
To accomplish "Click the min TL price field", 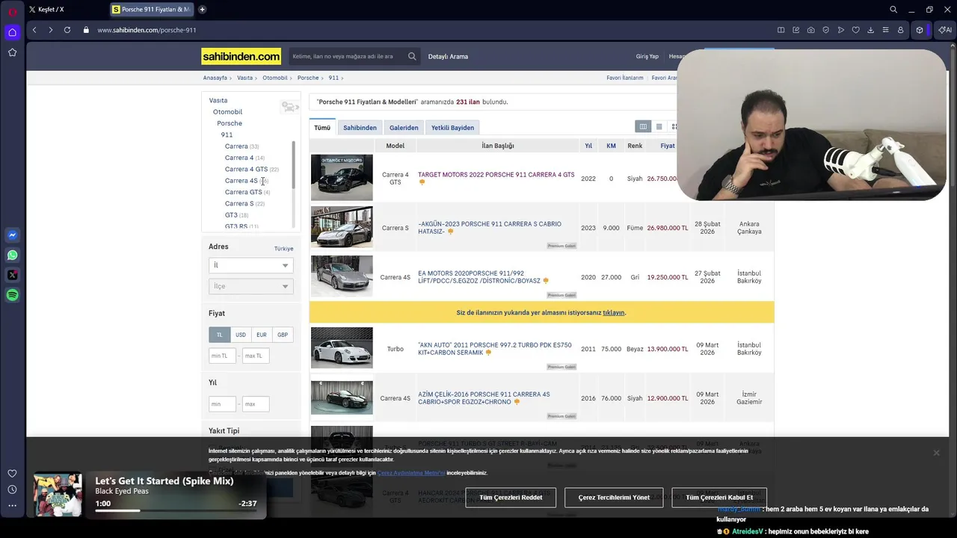I will [222, 356].
